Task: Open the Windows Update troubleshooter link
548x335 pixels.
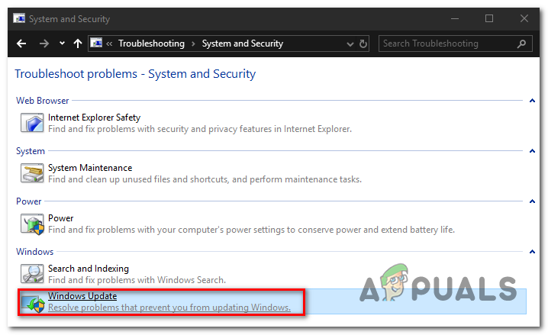Action: point(82,295)
